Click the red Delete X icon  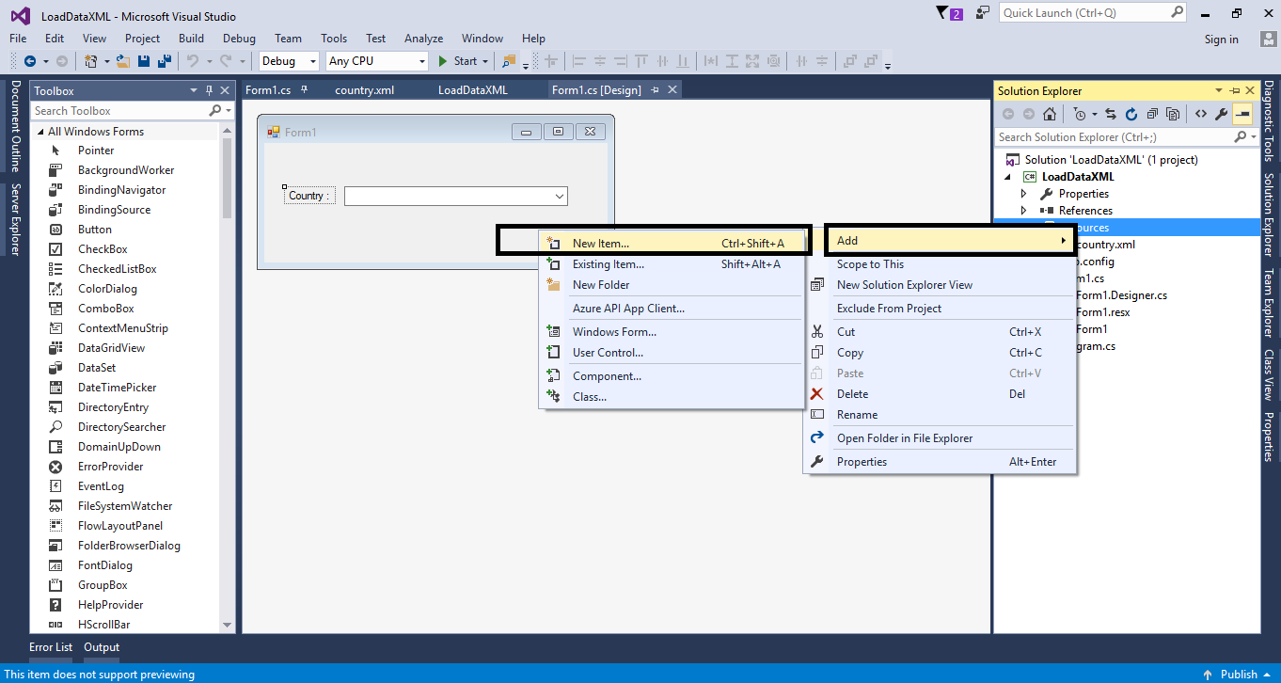817,393
